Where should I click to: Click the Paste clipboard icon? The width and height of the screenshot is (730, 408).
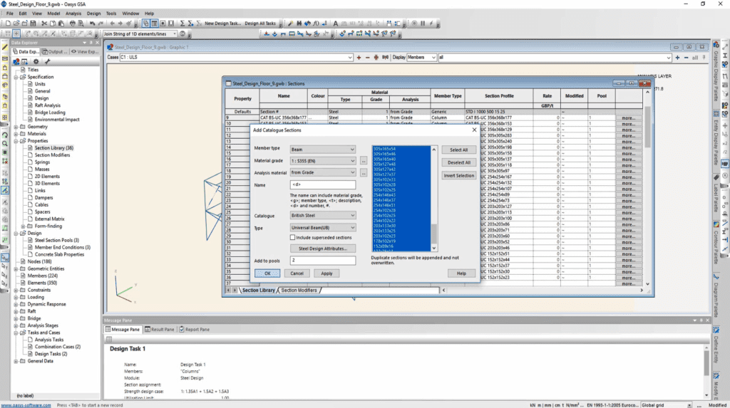61,23
